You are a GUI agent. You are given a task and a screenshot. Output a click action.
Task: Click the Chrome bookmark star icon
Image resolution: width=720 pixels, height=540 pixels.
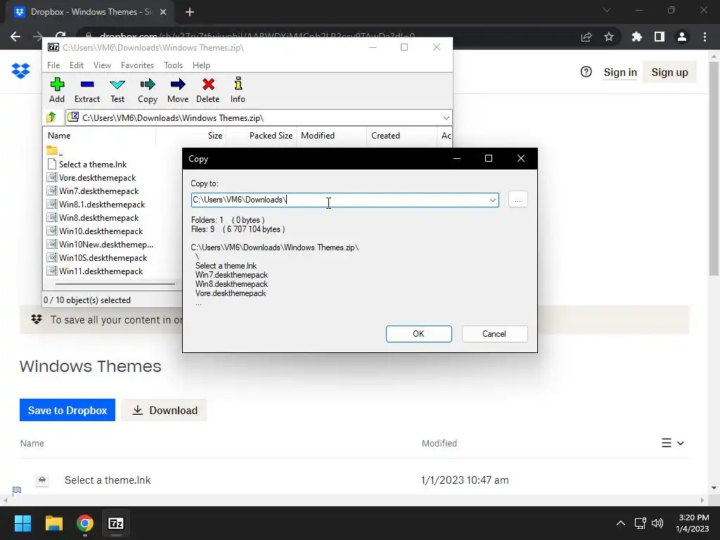click(609, 37)
